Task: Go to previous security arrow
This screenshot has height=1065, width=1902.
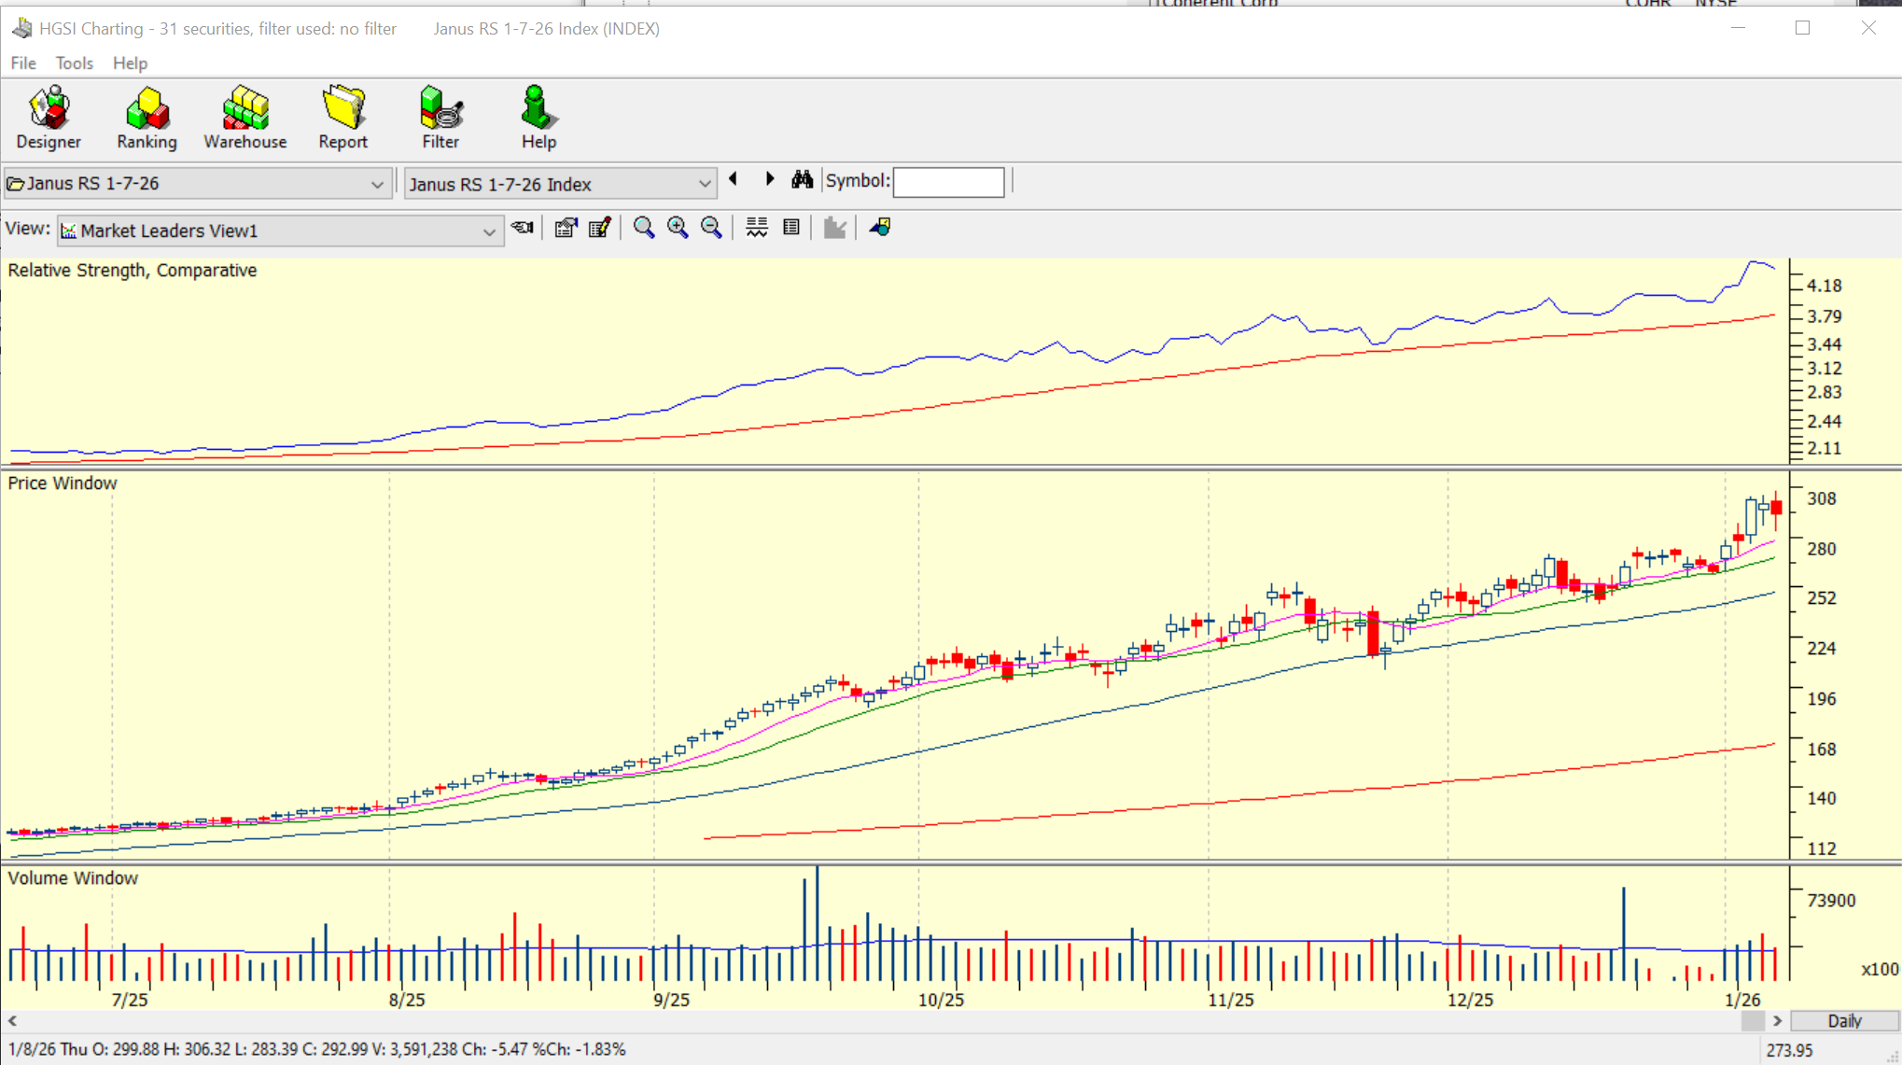Action: coord(734,179)
